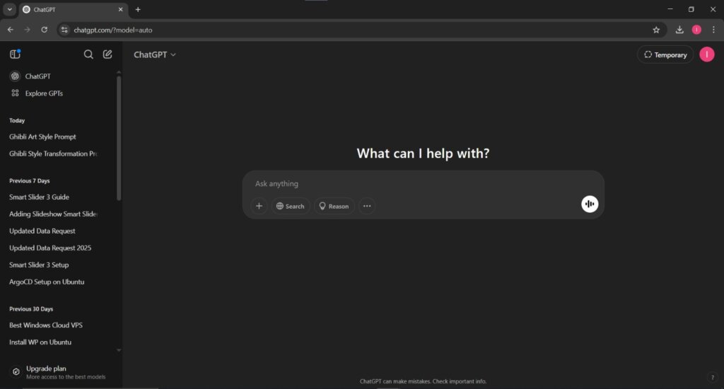Open the pink profile avatar in ChatGPT header
The width and height of the screenshot is (724, 389).
click(x=706, y=54)
